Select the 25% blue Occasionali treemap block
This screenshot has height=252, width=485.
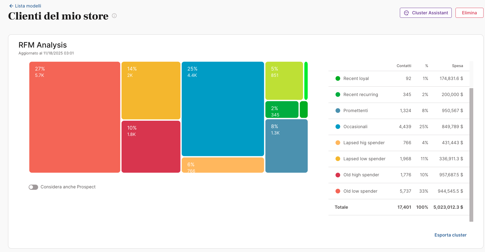click(x=223, y=109)
